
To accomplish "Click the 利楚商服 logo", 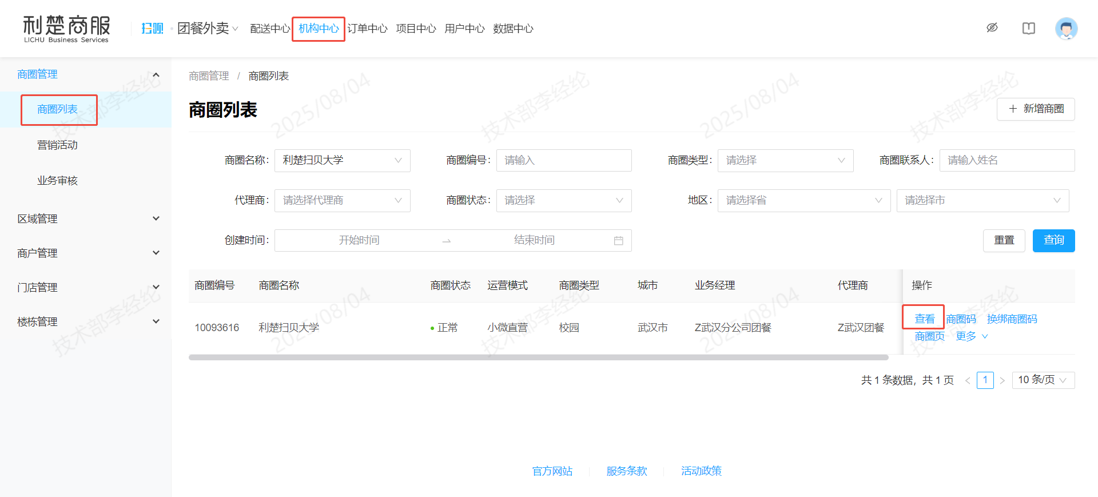I will [x=66, y=29].
